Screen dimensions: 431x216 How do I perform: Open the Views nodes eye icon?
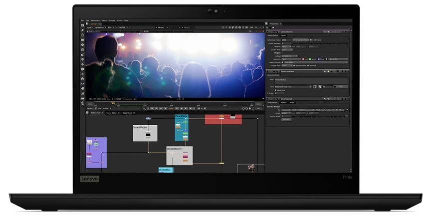pyautogui.click(x=82, y=83)
